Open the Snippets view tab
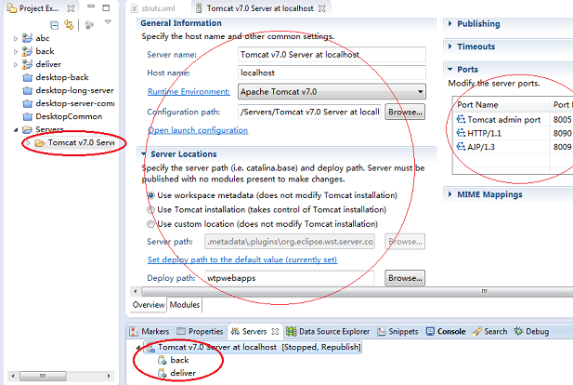This screenshot has width=573, height=385. tap(397, 332)
